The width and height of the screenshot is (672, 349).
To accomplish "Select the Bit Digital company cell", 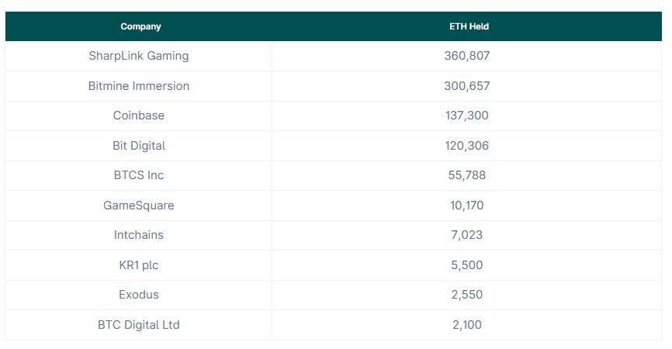I will [139, 146].
